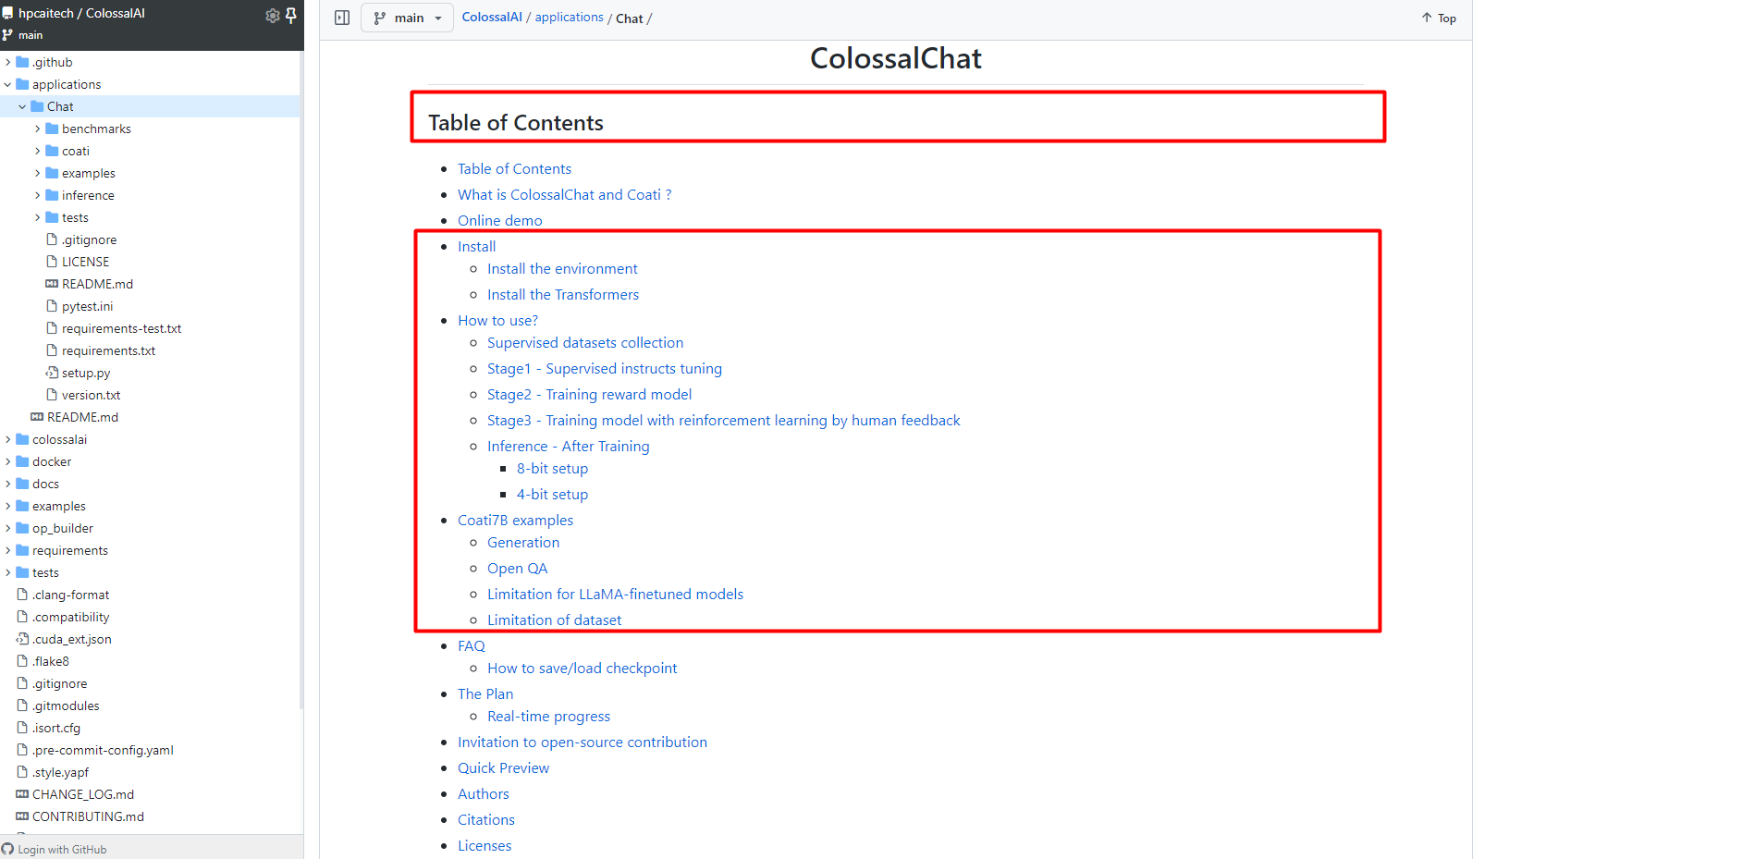Click the coati folder icon
This screenshot has width=1754, height=859.
click(x=52, y=151)
